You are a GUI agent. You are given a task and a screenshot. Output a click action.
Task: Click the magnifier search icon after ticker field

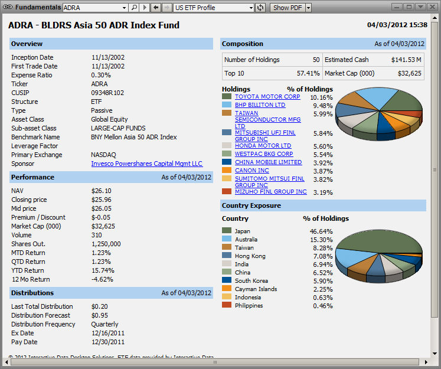(x=135, y=7)
